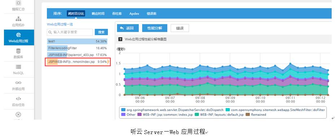Screen dimensions: 336x138
Task: Sort by 吞吐率
Action: point(117,13)
